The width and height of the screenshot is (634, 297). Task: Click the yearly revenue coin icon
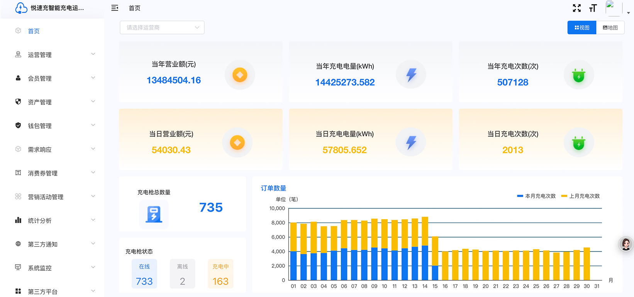[x=240, y=75]
